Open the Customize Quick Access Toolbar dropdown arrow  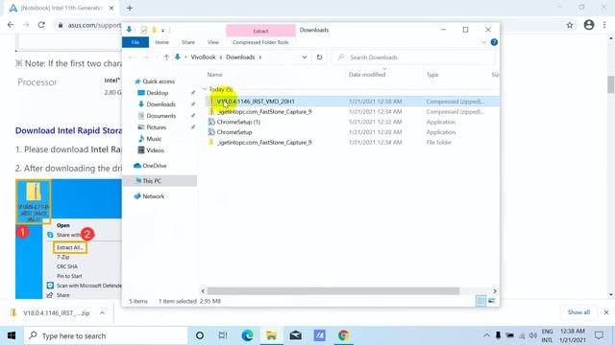pyautogui.click(x=162, y=30)
